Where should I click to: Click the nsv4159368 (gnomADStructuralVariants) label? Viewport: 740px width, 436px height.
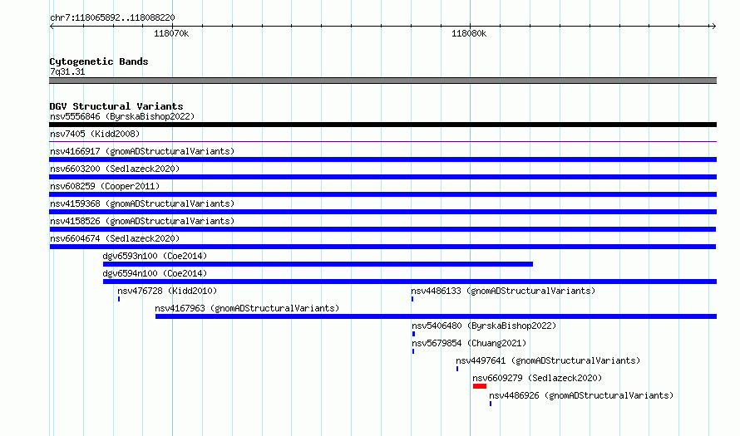[142, 203]
